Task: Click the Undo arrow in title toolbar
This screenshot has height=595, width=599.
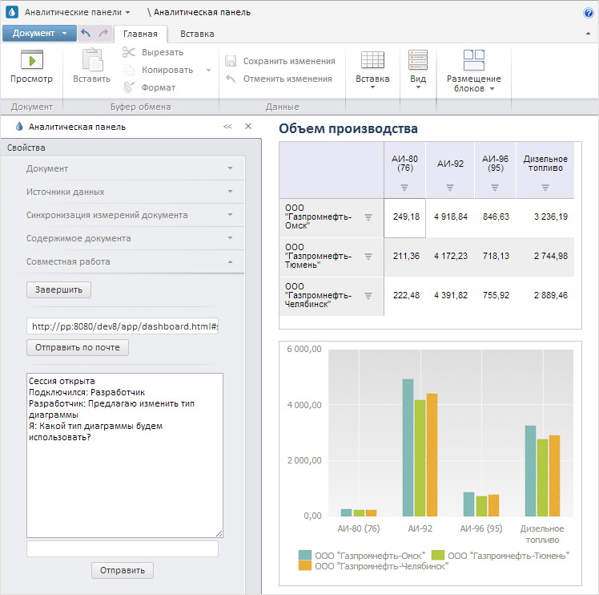Action: click(86, 34)
